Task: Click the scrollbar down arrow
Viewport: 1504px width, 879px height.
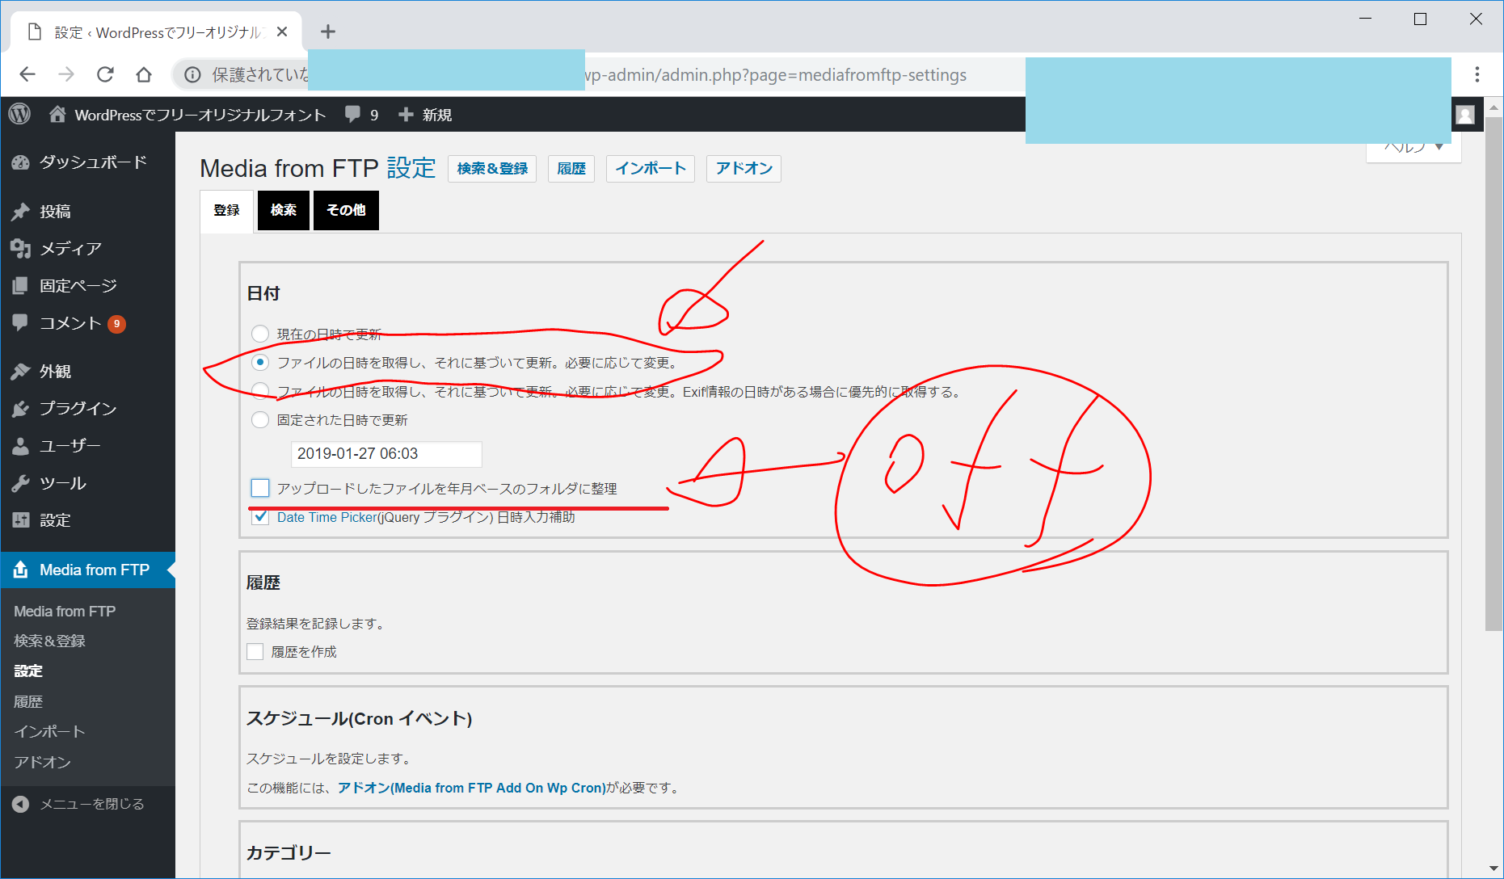Action: (x=1493, y=869)
